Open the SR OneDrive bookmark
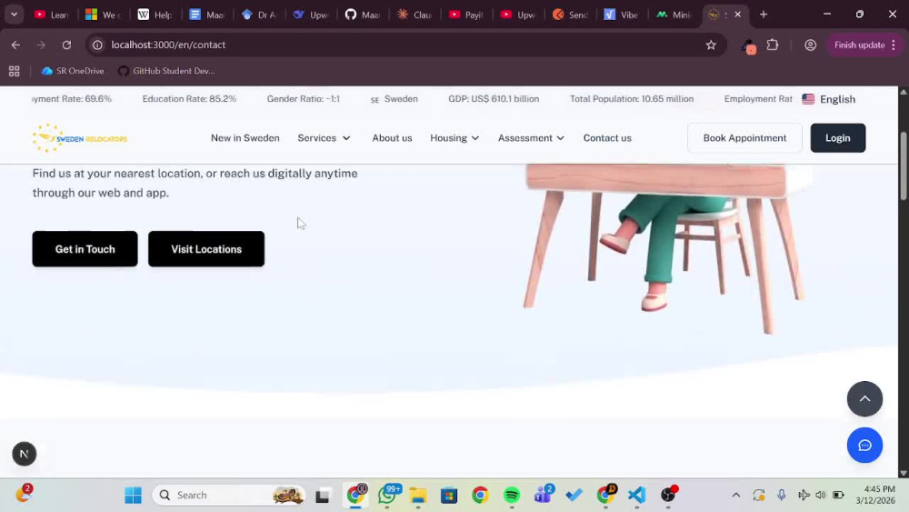Viewport: 909px width, 512px height. 73,71
